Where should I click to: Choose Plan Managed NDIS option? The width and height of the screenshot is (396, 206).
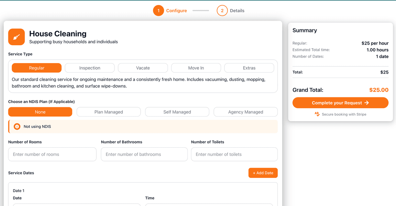click(109, 112)
